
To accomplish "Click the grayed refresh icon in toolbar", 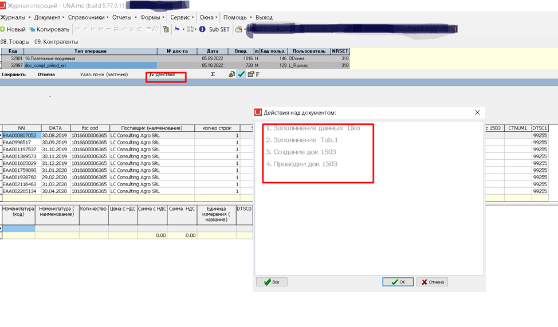I will click(140, 29).
